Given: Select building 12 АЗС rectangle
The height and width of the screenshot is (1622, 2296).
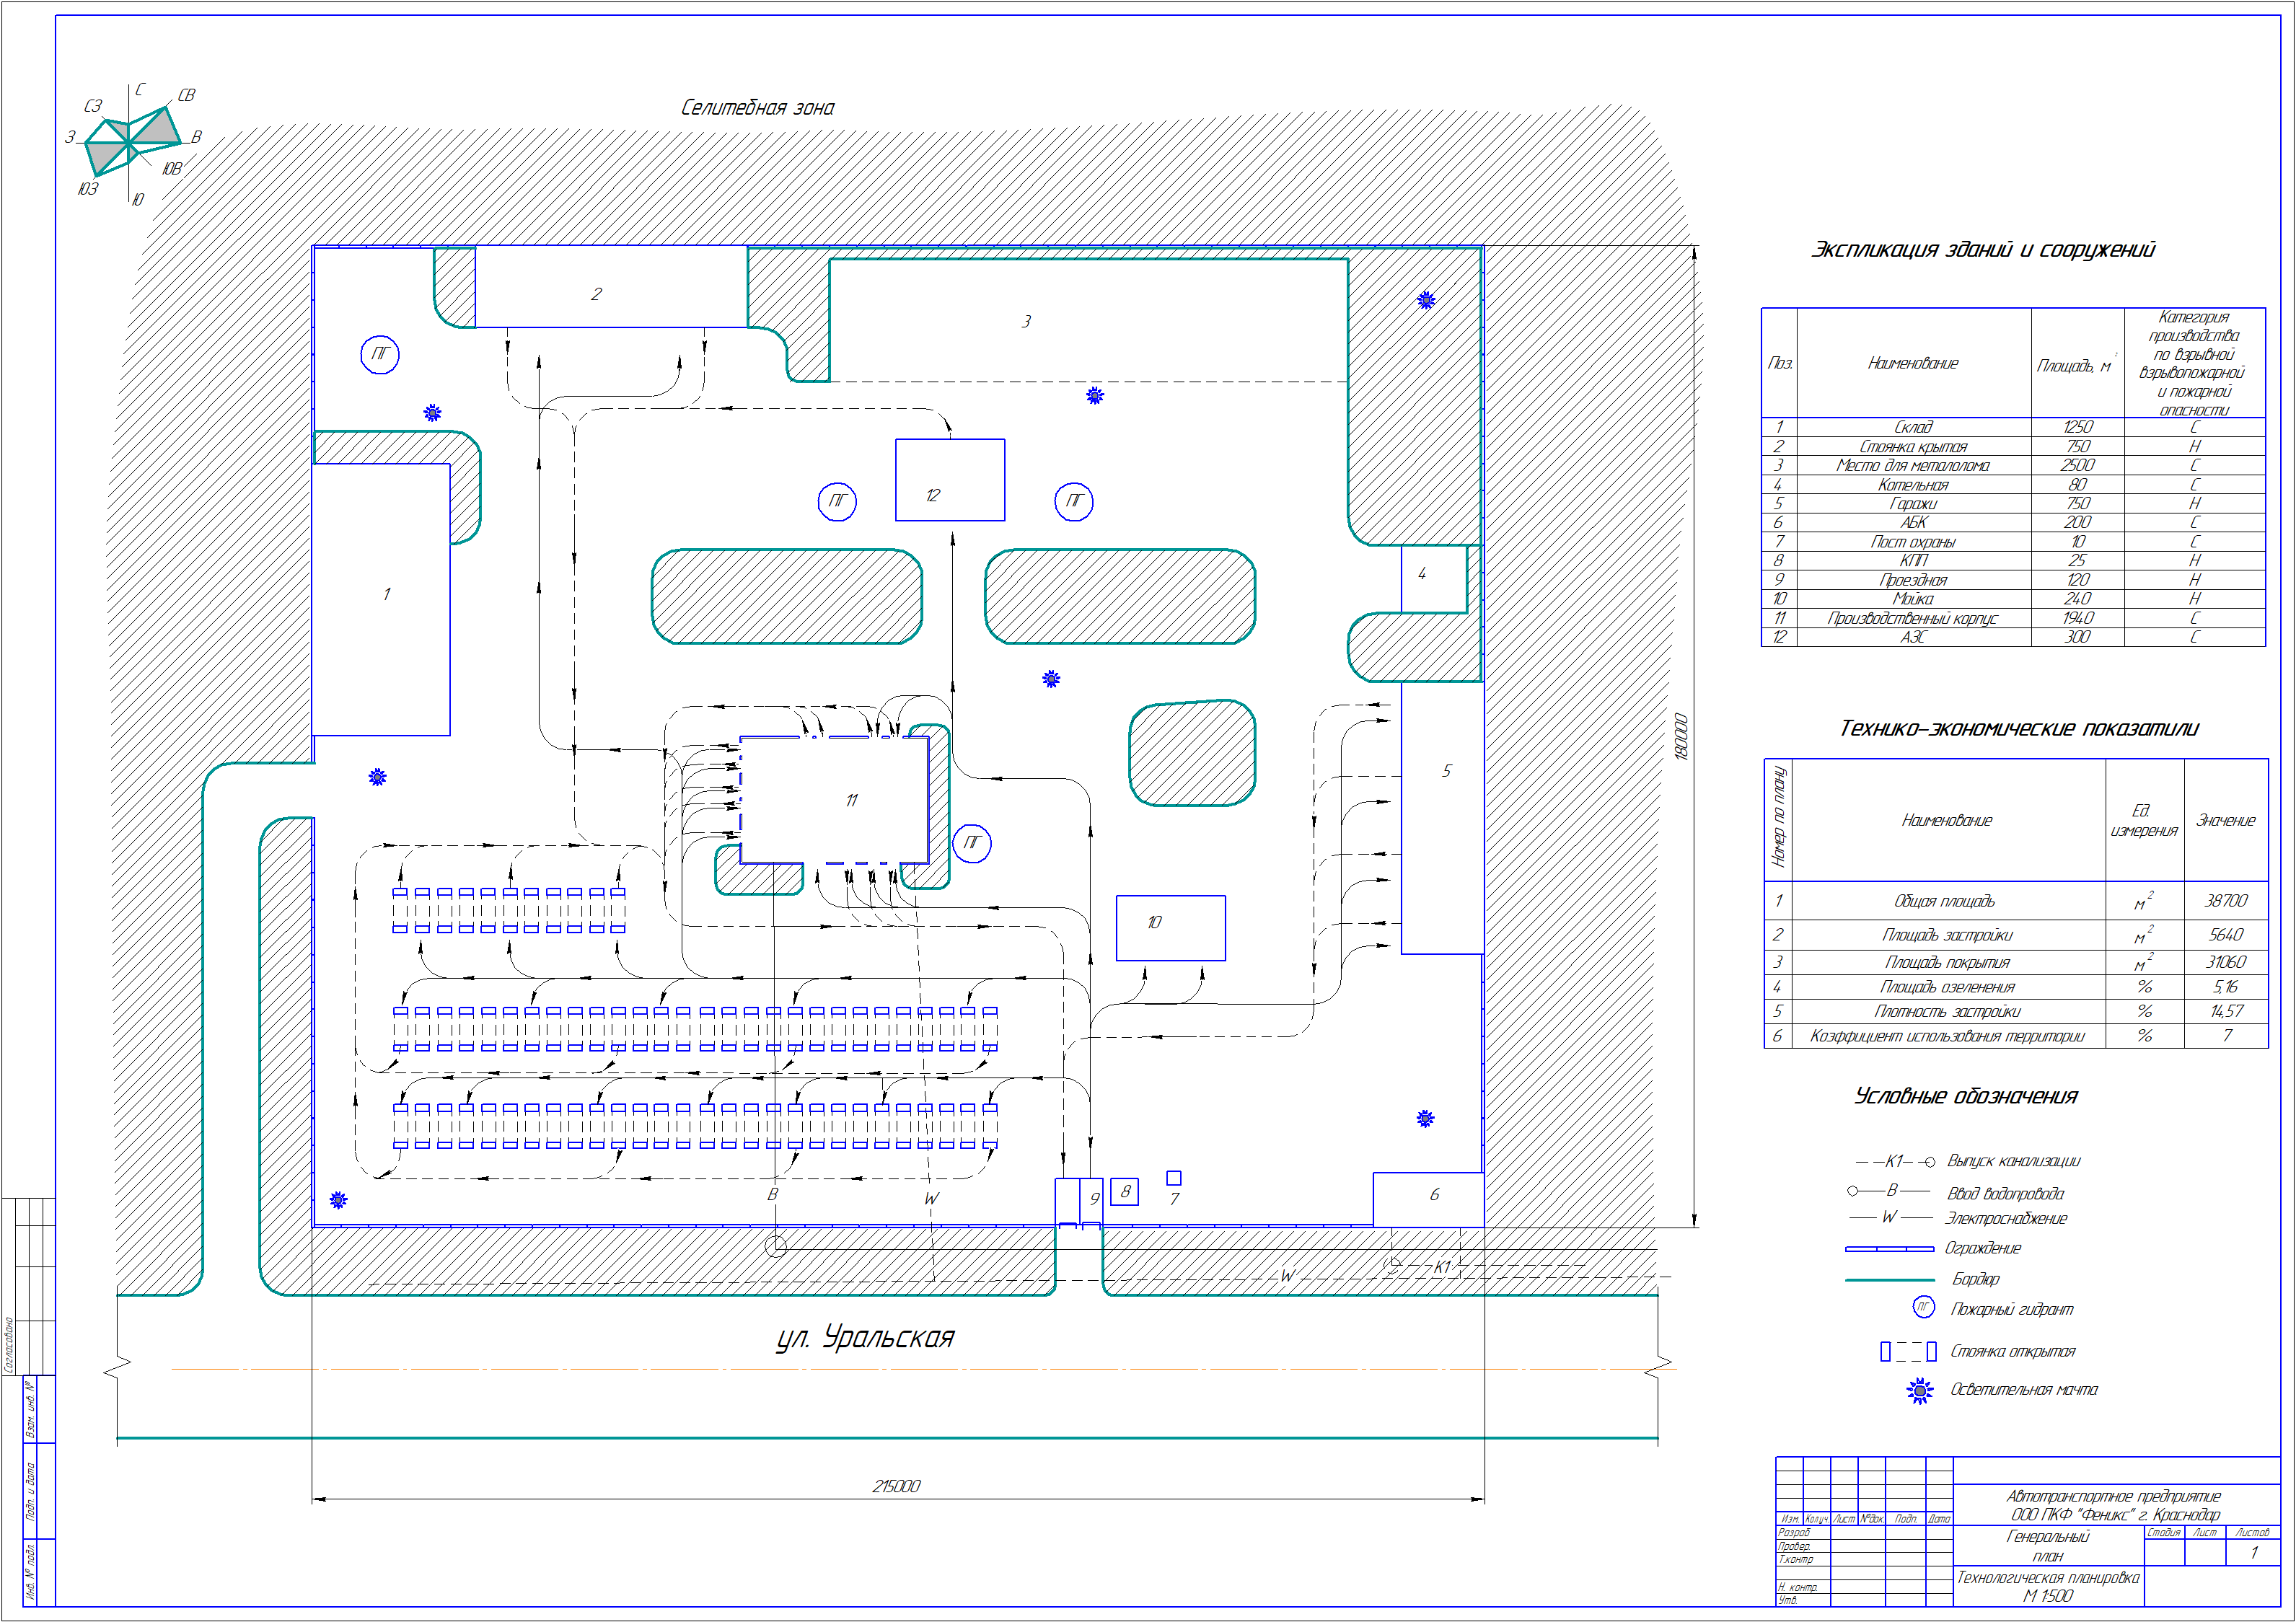Looking at the screenshot, I should pos(949,480).
